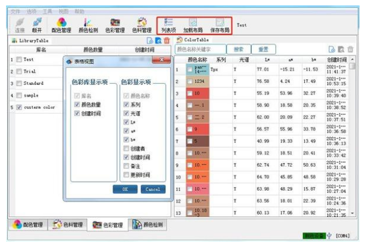This screenshot has width=368, height=243.
Task: Check the Standard library checkbox
Action: 19,83
